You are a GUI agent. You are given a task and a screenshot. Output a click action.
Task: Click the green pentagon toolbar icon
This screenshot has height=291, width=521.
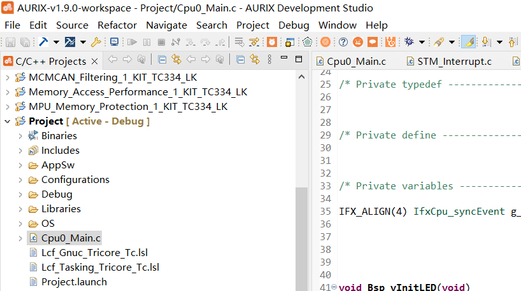click(308, 42)
